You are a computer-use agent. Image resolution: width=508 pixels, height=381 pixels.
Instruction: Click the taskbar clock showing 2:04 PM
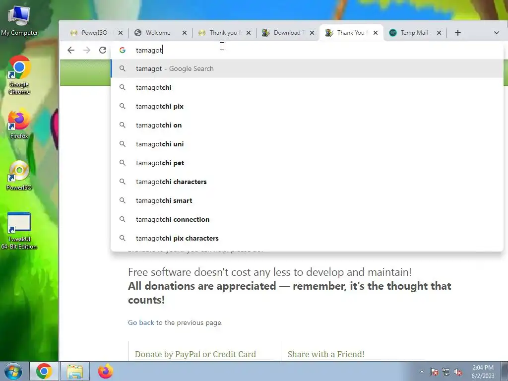tap(483, 372)
